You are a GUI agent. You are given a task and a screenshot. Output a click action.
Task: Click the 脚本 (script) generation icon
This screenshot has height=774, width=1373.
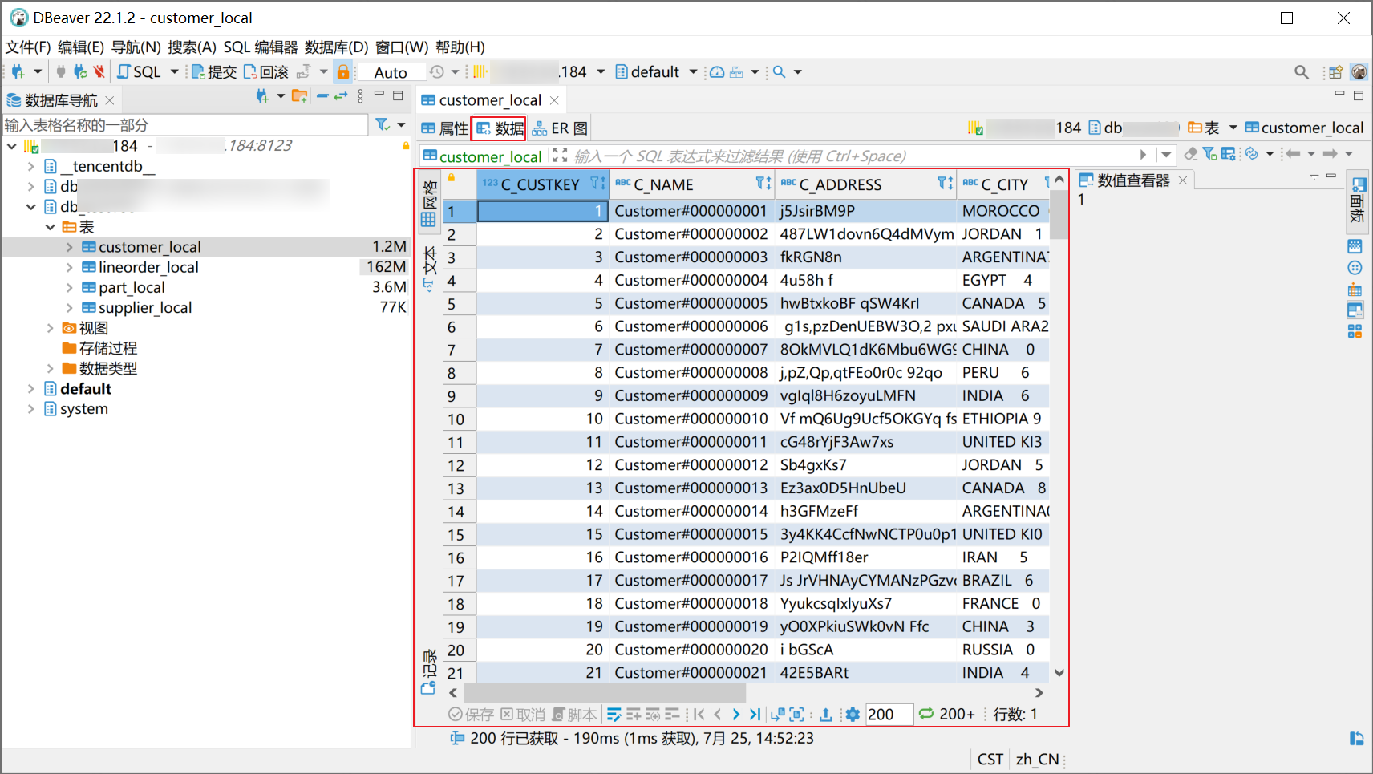point(574,714)
